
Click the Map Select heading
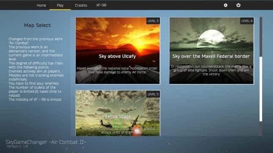[x=37, y=25]
